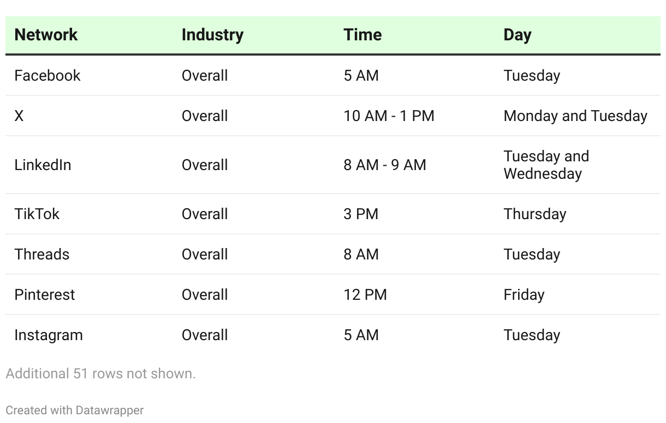The width and height of the screenshot is (666, 423).
Task: Select the Friday day cell
Action: tap(524, 294)
